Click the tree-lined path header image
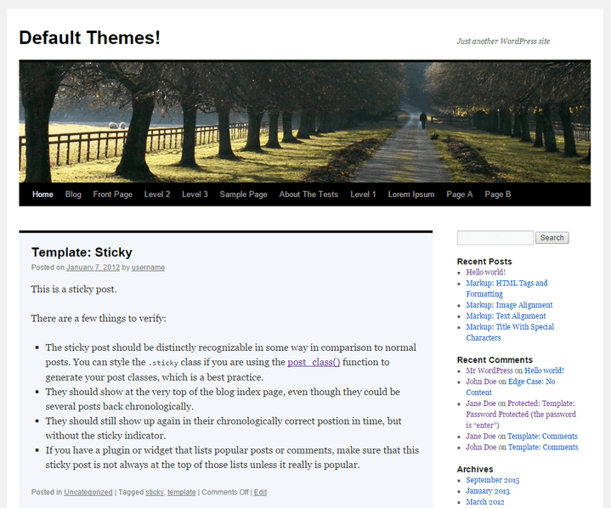This screenshot has width=611, height=508. (x=305, y=121)
